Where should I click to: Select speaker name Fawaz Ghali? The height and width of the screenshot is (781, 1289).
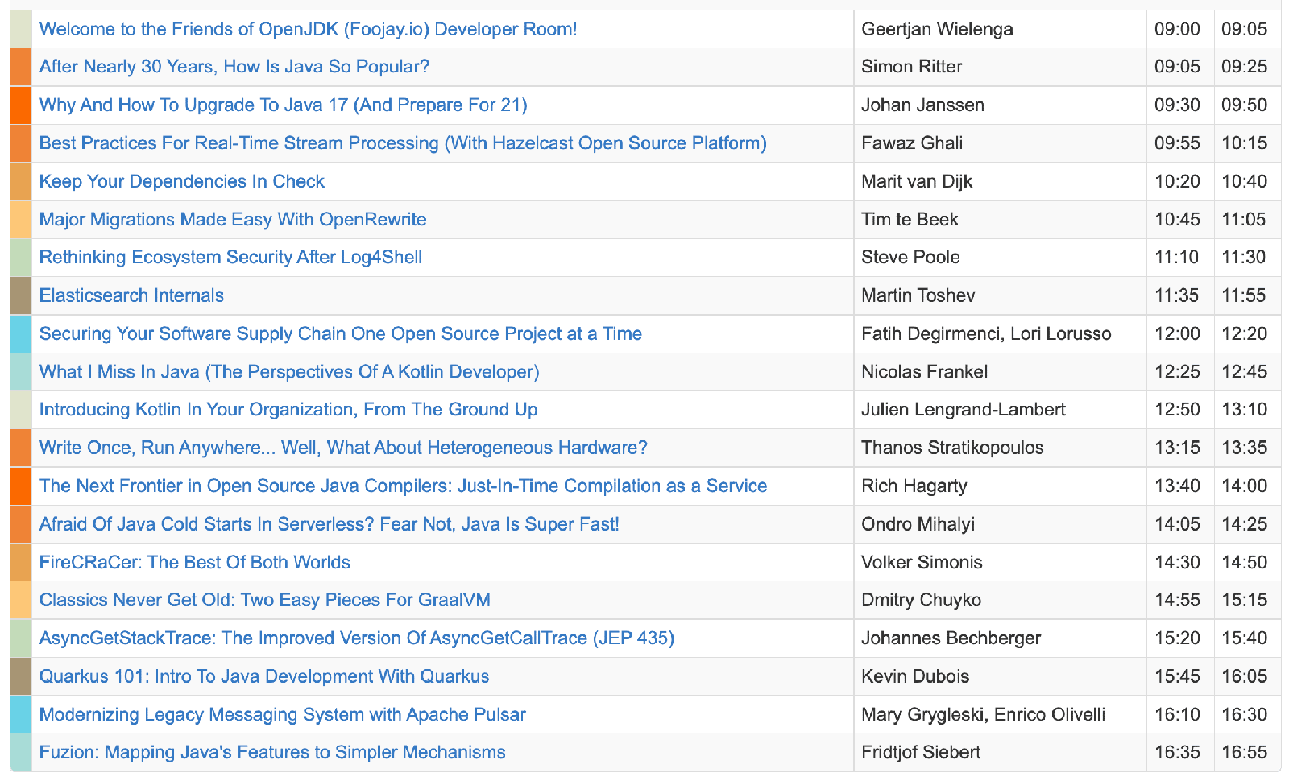(912, 143)
